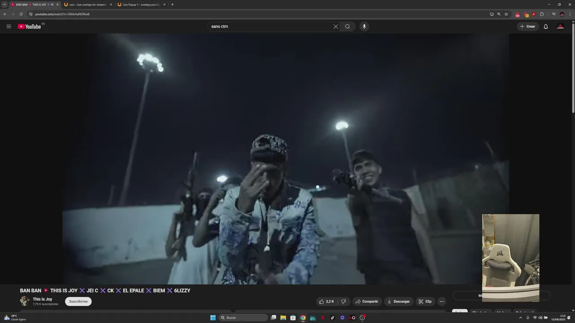575x323 pixels.
Task: Share the video with Compartir
Action: [367, 301]
